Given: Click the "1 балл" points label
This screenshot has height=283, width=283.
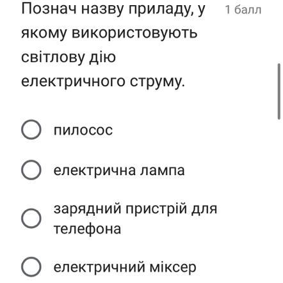Looking at the screenshot, I should (243, 10).
